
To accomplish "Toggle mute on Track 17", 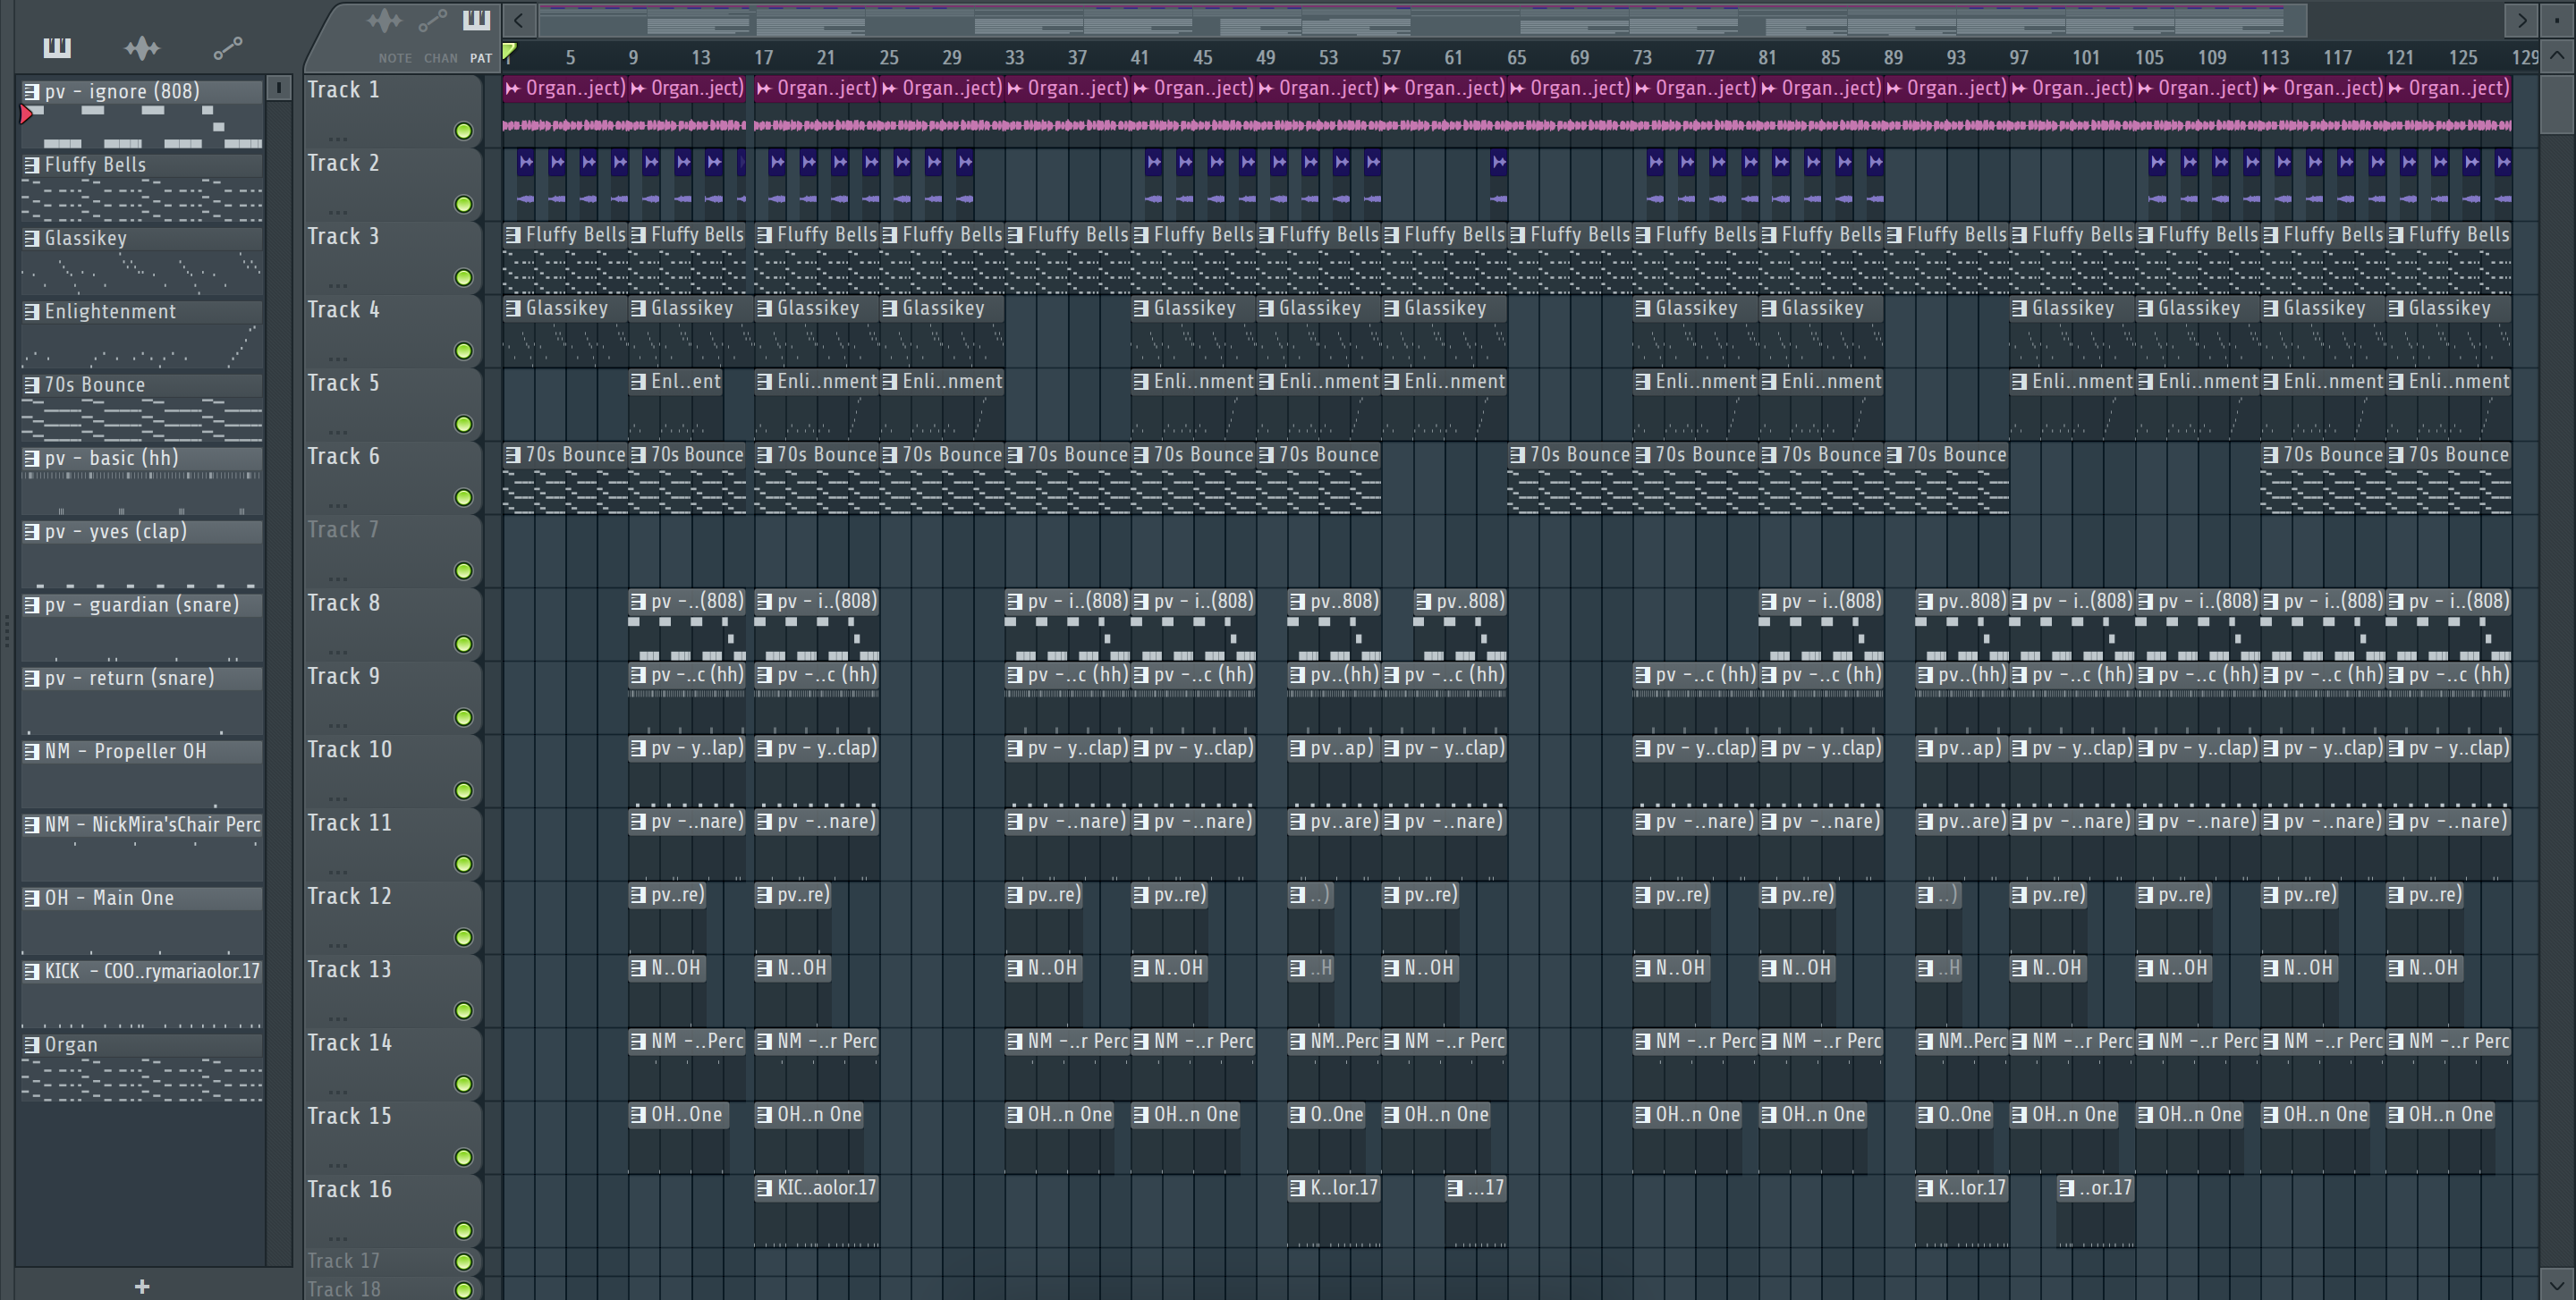I will (x=463, y=1261).
